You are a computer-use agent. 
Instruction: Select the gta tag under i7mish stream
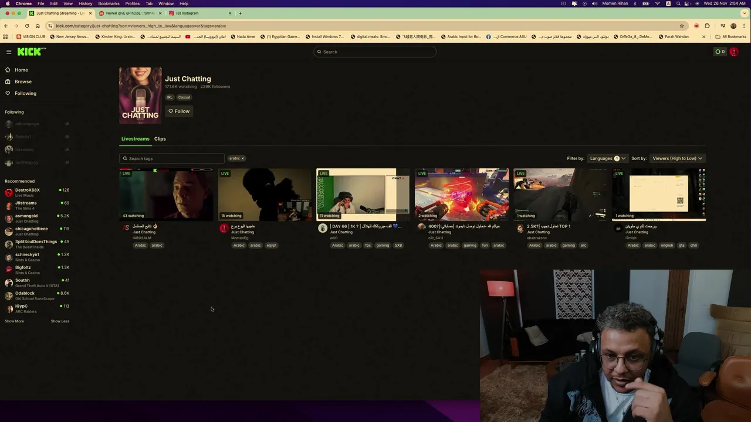pos(681,246)
